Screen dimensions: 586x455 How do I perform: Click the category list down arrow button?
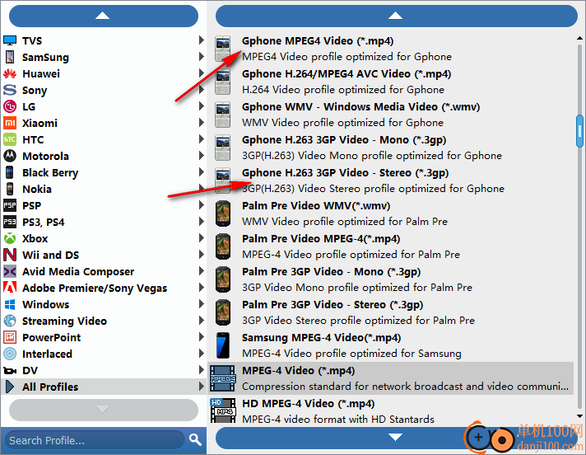tap(103, 410)
